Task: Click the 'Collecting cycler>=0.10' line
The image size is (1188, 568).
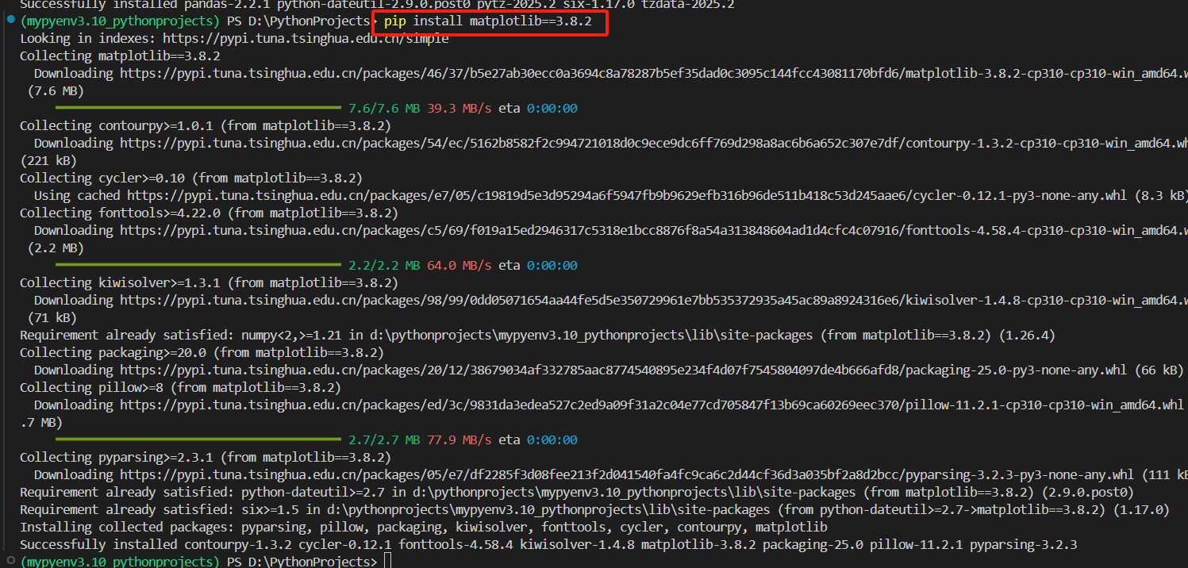Action: point(191,178)
